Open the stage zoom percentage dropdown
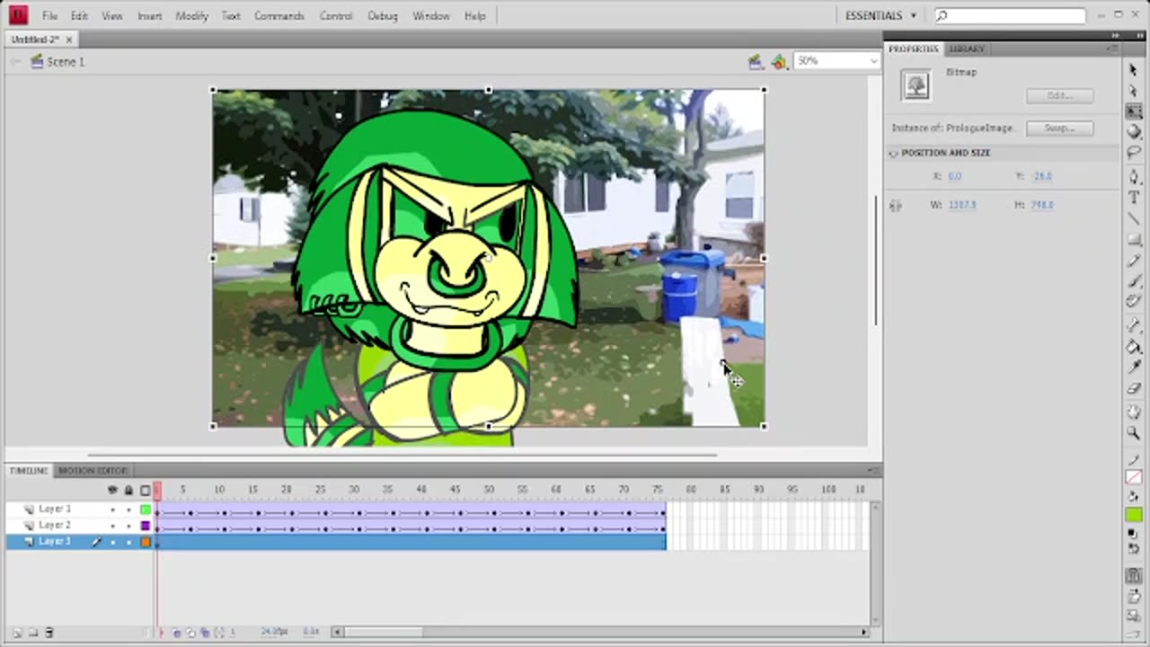 (x=872, y=61)
